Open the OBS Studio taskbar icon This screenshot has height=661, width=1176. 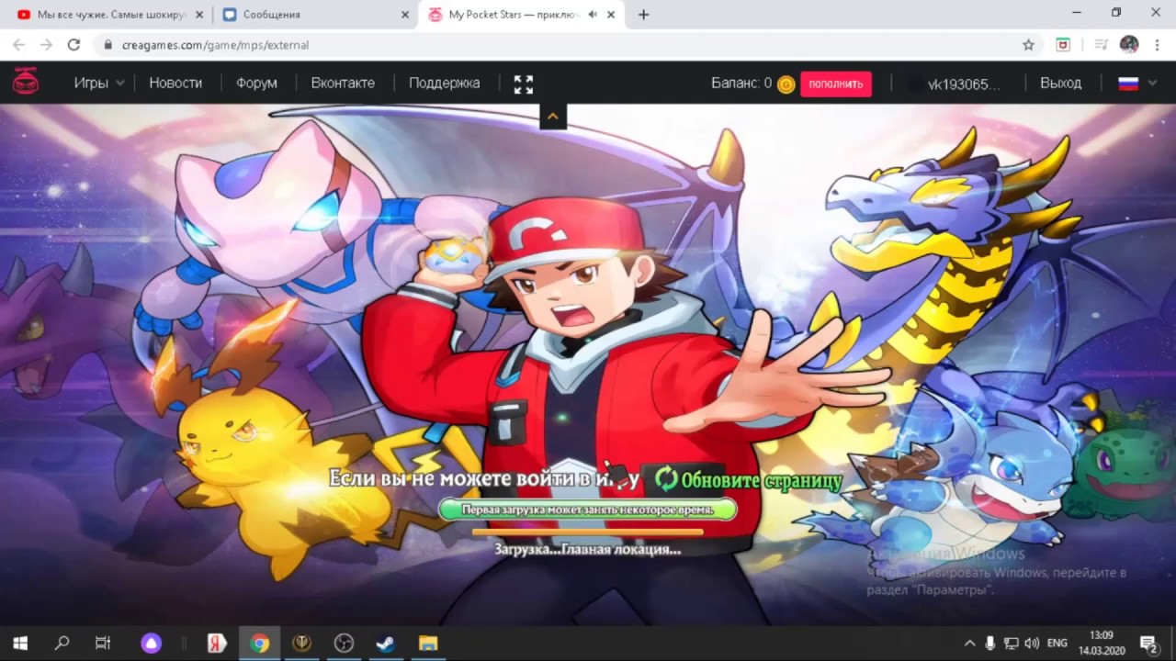pyautogui.click(x=344, y=644)
